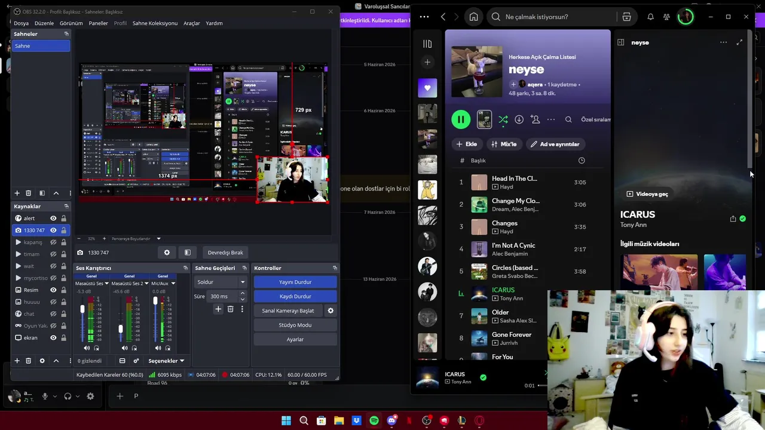This screenshot has width=765, height=430.
Task: Remove the scene transition with trash icon
Action: click(x=230, y=309)
